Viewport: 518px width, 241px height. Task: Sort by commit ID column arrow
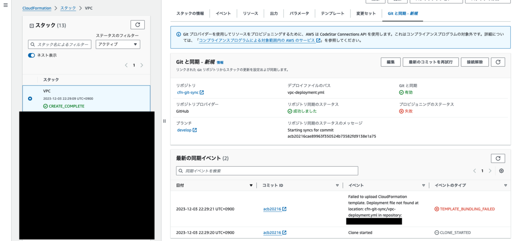338,185
